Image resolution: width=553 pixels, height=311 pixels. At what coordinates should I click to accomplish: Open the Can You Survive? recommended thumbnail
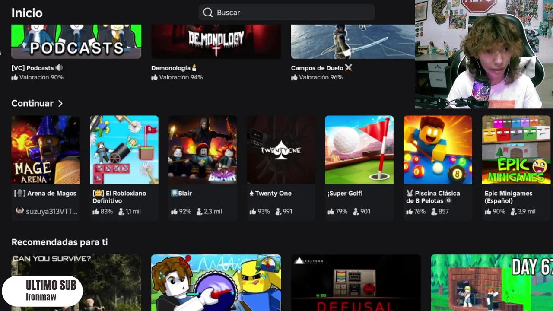pyautogui.click(x=76, y=282)
